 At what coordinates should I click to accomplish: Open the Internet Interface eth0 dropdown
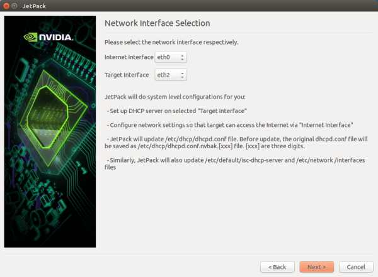[x=168, y=57]
